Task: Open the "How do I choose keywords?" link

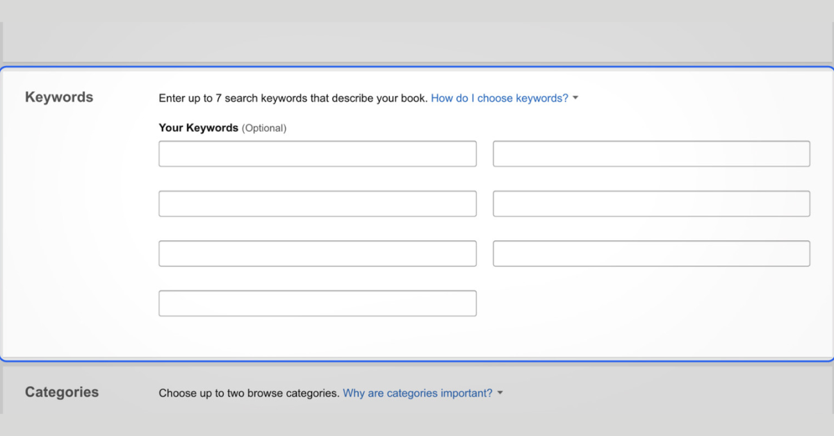Action: (499, 99)
